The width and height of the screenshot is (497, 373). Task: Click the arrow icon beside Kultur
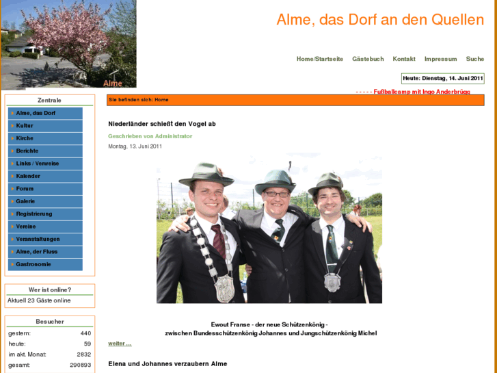[x=12, y=126]
